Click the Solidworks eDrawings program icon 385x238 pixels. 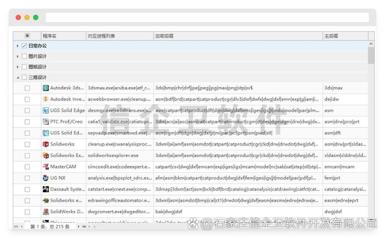pyautogui.click(x=46, y=200)
